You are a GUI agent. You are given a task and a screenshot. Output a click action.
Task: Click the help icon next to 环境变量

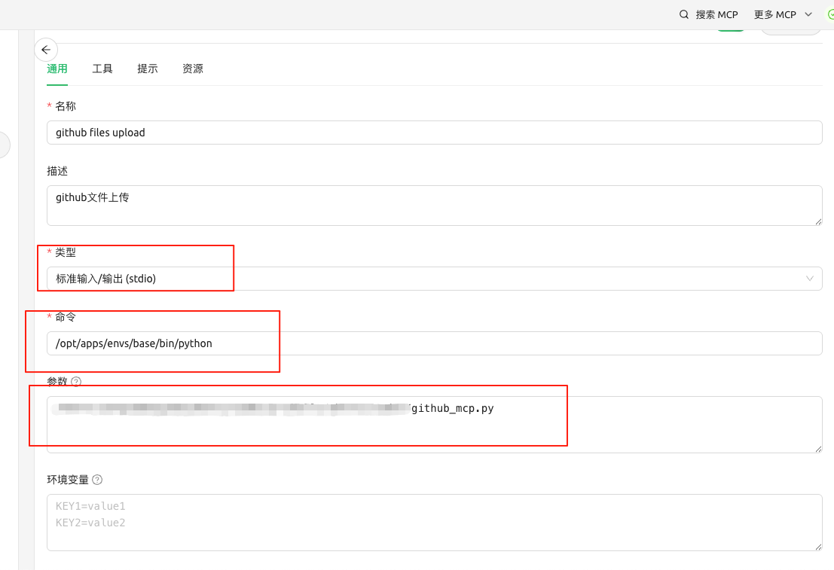[97, 480]
